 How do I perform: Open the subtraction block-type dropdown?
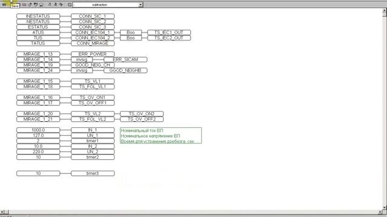tap(140, 5)
